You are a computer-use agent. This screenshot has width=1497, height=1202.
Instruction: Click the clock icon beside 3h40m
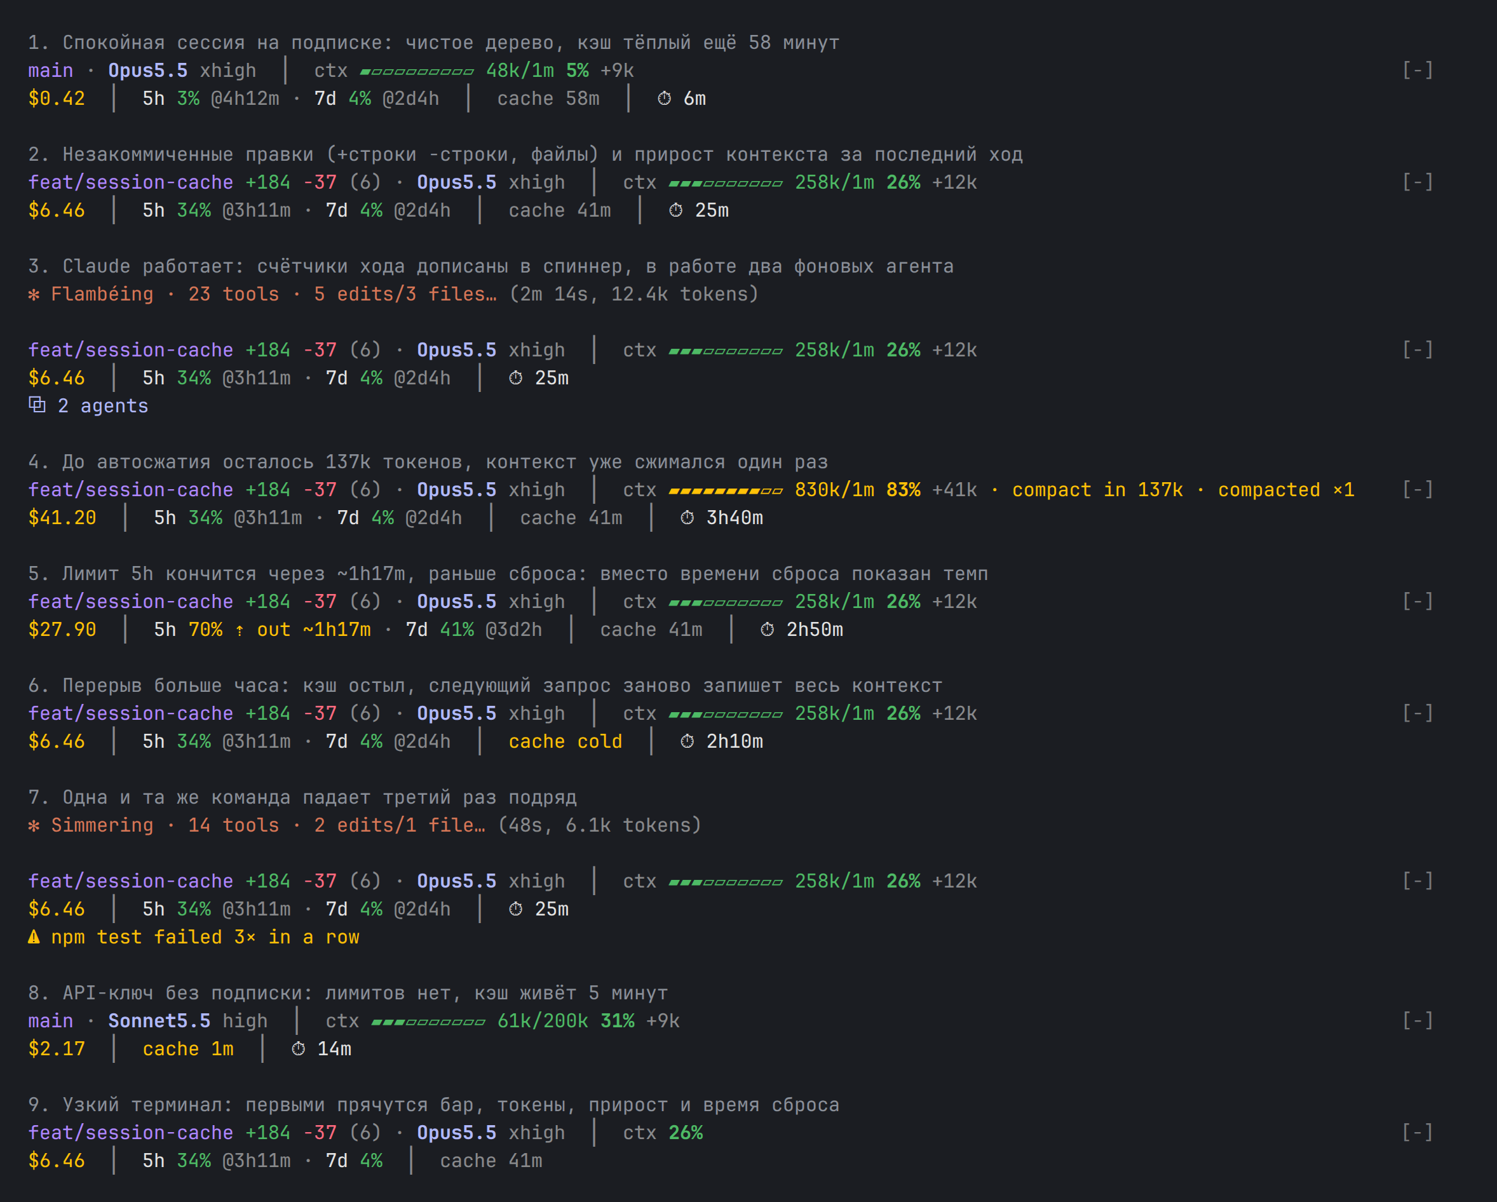click(x=688, y=518)
